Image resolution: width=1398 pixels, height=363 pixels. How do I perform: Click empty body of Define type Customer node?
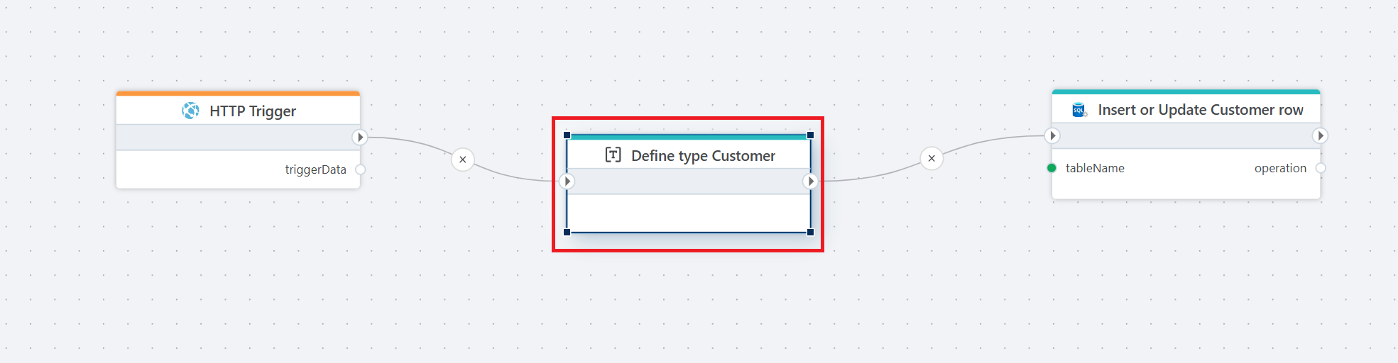coord(689,213)
